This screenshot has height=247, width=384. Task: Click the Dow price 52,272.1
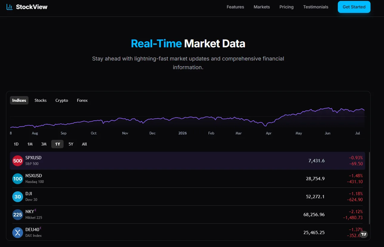click(x=315, y=197)
